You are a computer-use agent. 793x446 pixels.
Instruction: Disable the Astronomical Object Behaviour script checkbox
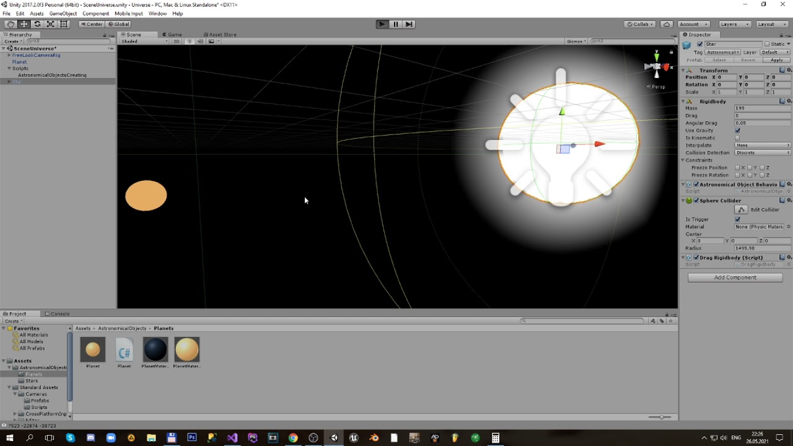click(696, 185)
